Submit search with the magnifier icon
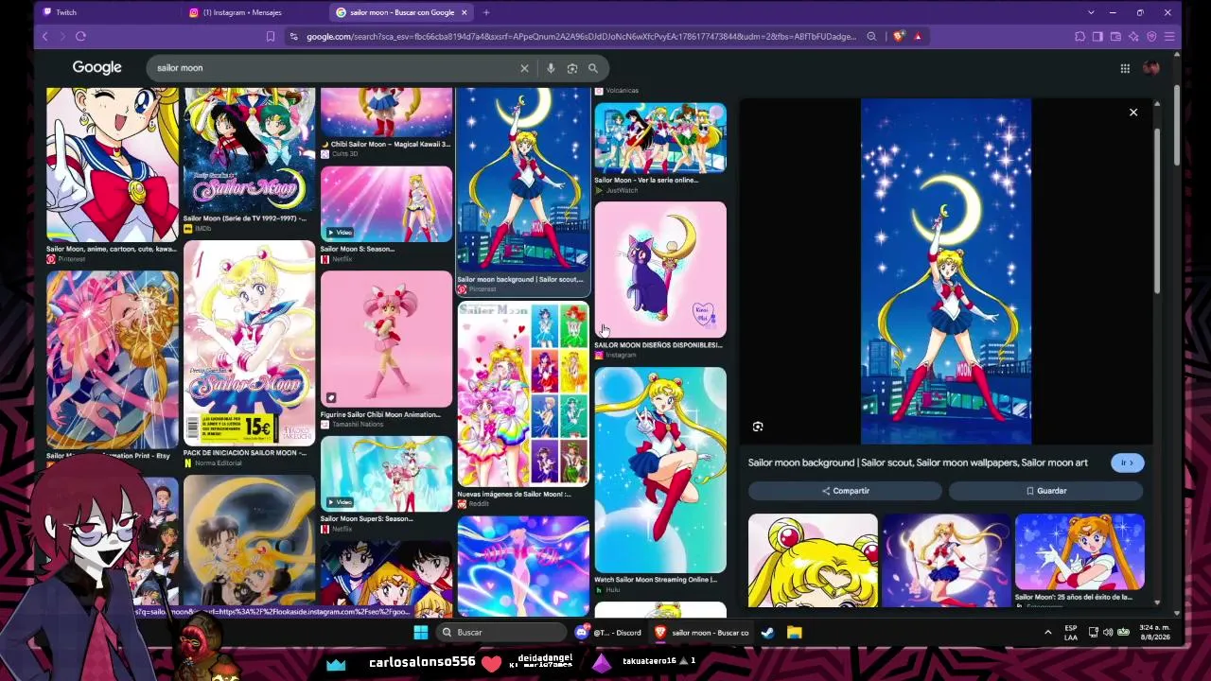Viewport: 1211px width, 681px height. tap(593, 68)
